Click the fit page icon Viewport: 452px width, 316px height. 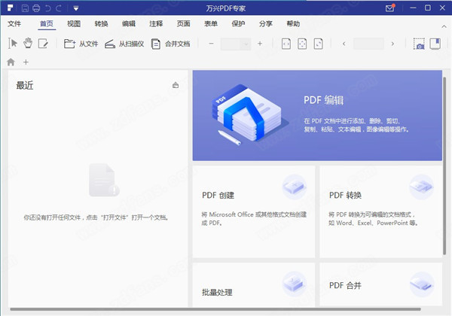302,44
